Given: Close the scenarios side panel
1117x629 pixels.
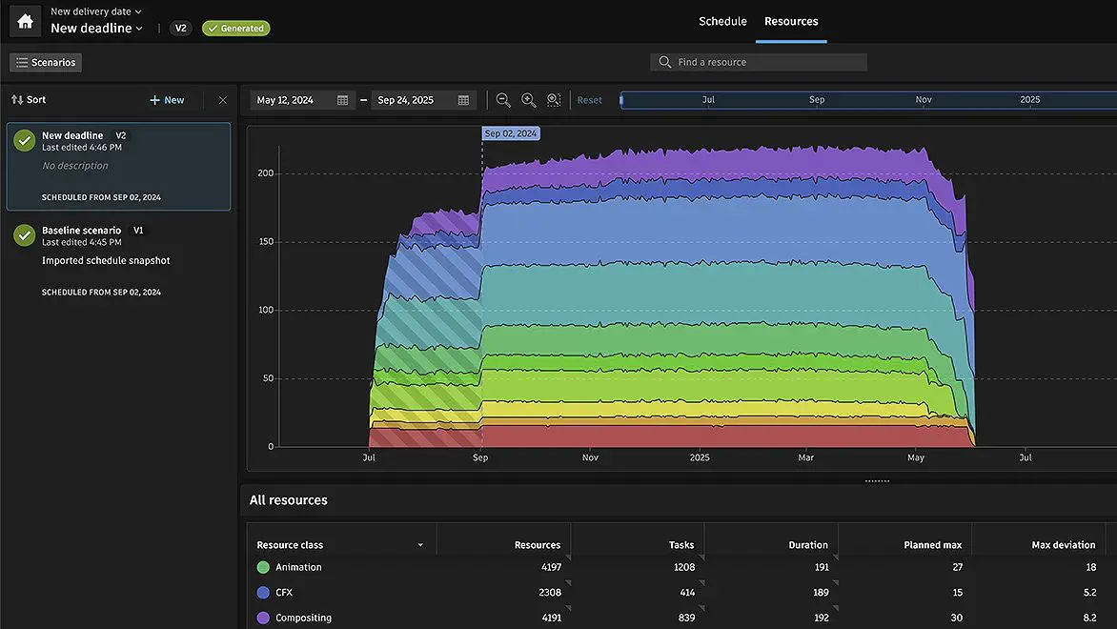Looking at the screenshot, I should 223,100.
